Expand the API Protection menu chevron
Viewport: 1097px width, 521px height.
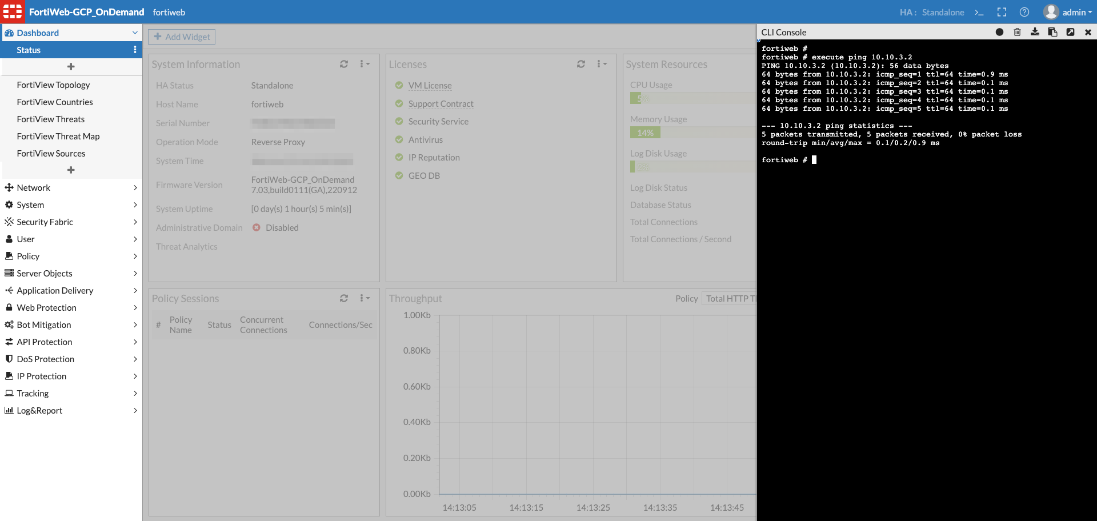[x=135, y=342]
